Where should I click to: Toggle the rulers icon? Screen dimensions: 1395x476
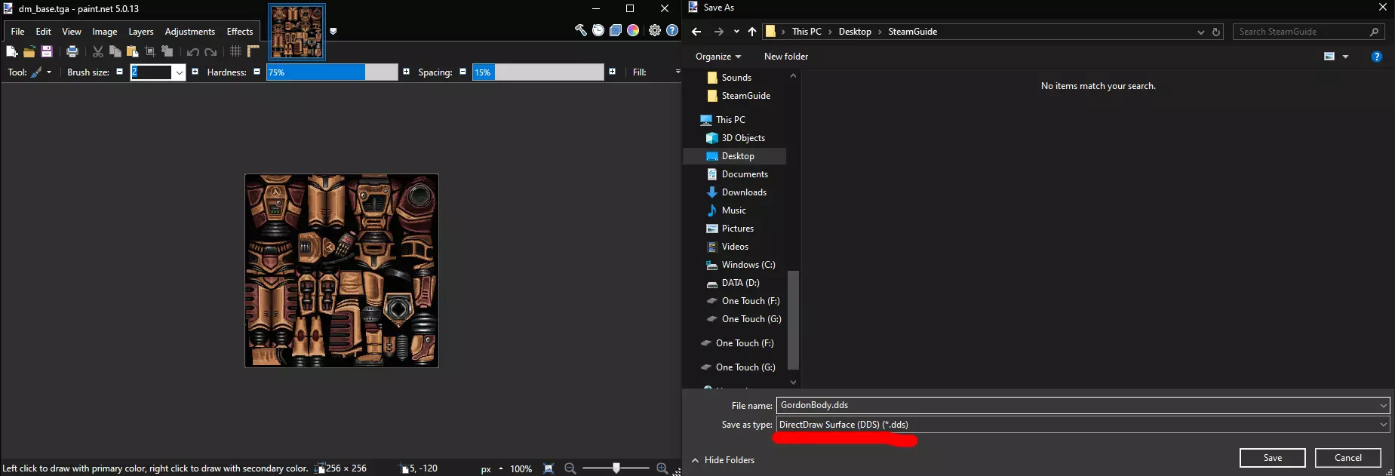click(x=253, y=51)
